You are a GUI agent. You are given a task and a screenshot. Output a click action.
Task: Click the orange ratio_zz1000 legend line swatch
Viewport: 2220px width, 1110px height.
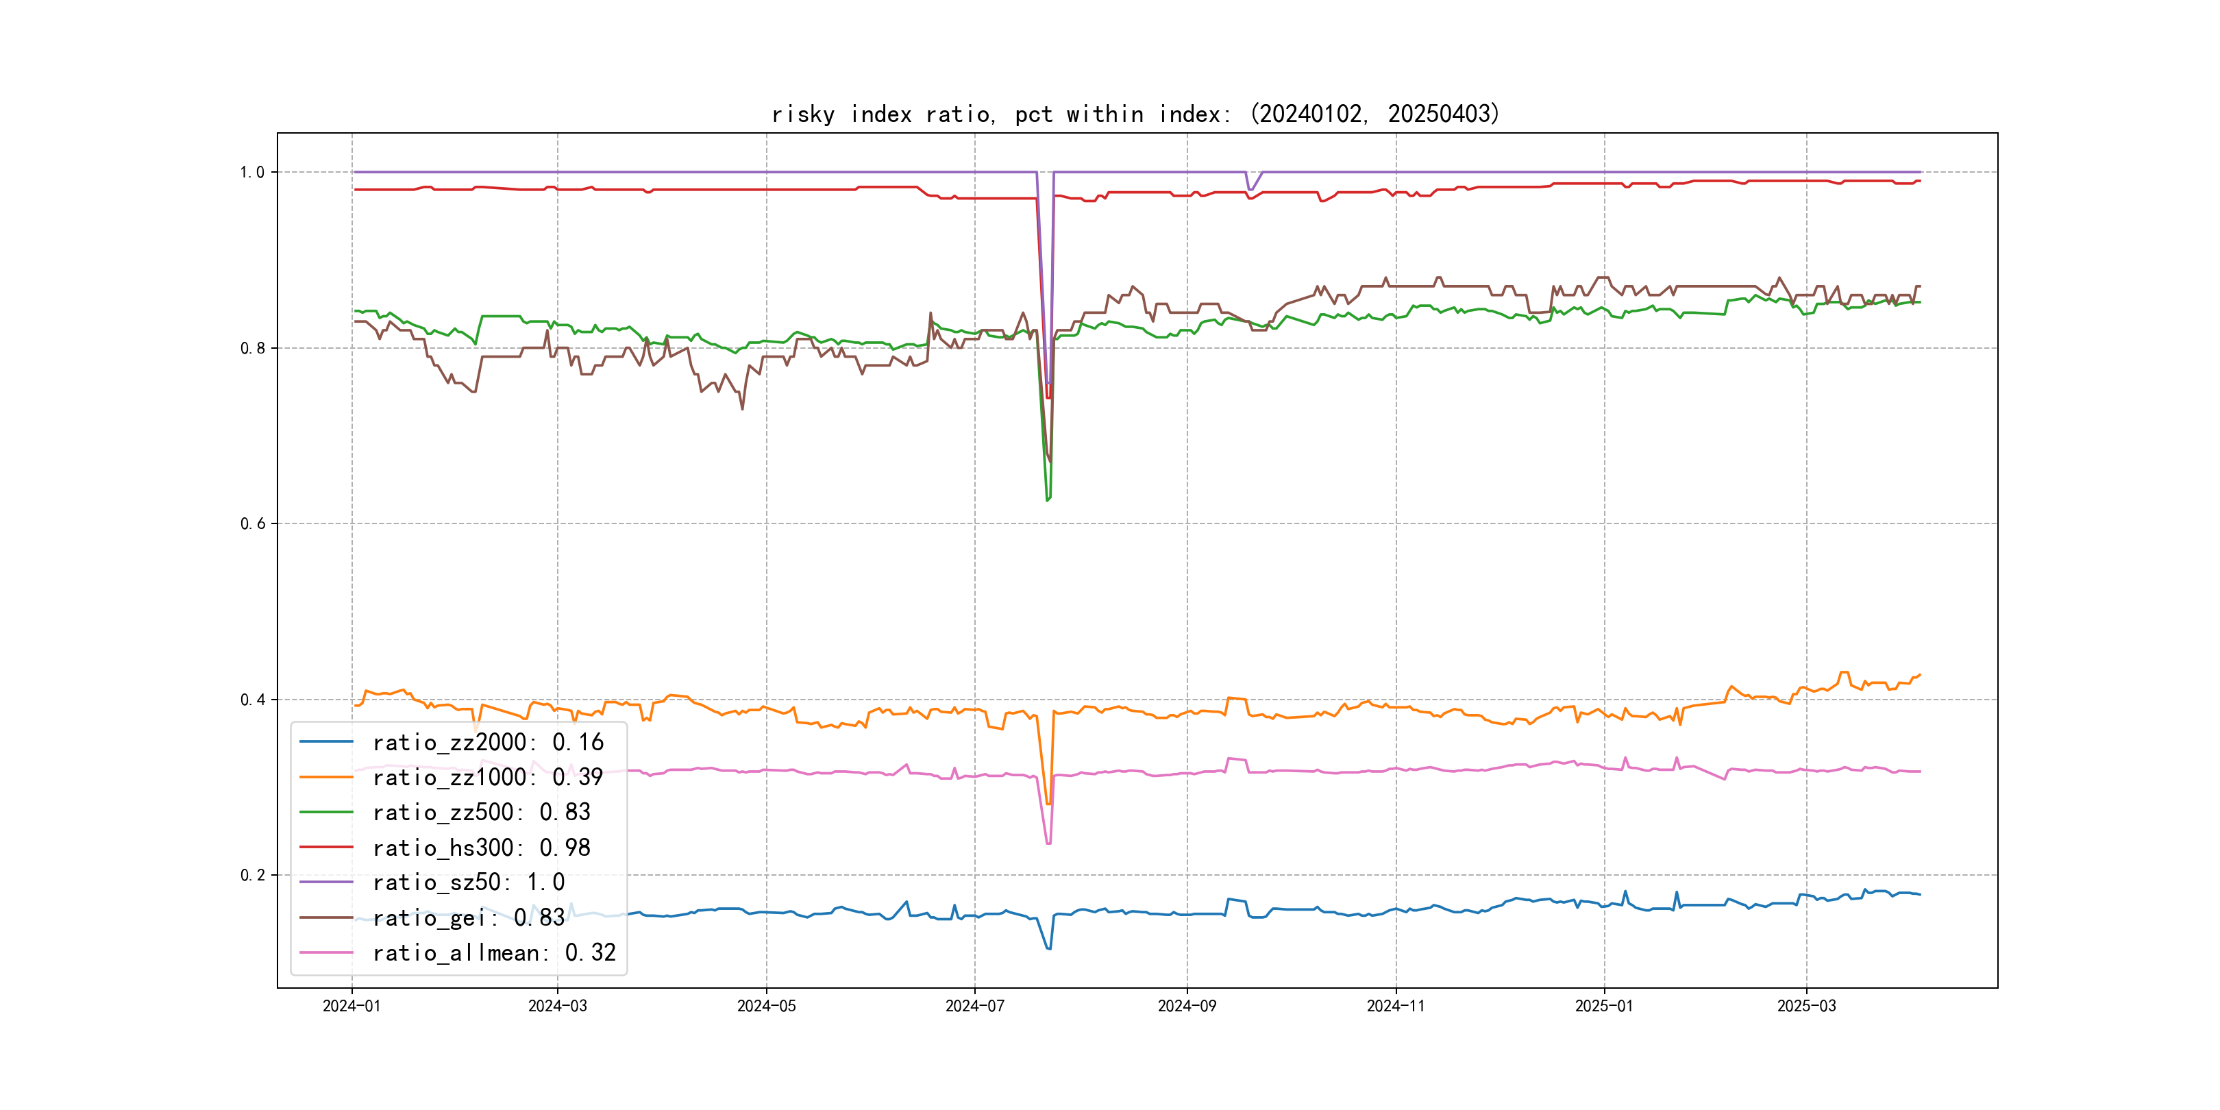coord(325,778)
